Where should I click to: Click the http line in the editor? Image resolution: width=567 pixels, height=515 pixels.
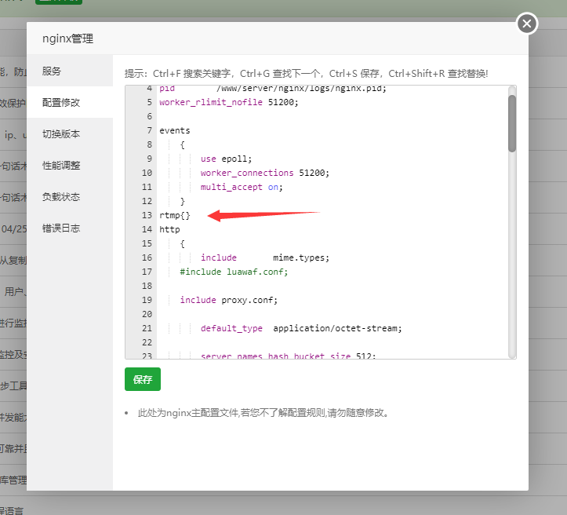pyautogui.click(x=169, y=229)
